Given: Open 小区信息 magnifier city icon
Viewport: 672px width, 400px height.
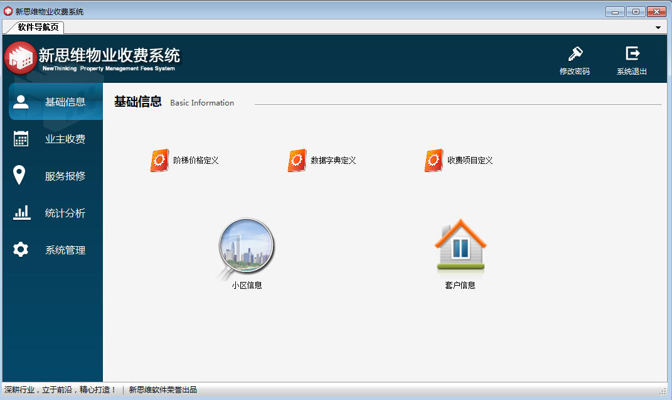Looking at the screenshot, I should [246, 249].
